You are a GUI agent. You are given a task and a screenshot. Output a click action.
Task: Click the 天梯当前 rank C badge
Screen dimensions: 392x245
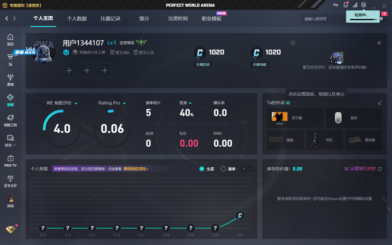[256, 53]
